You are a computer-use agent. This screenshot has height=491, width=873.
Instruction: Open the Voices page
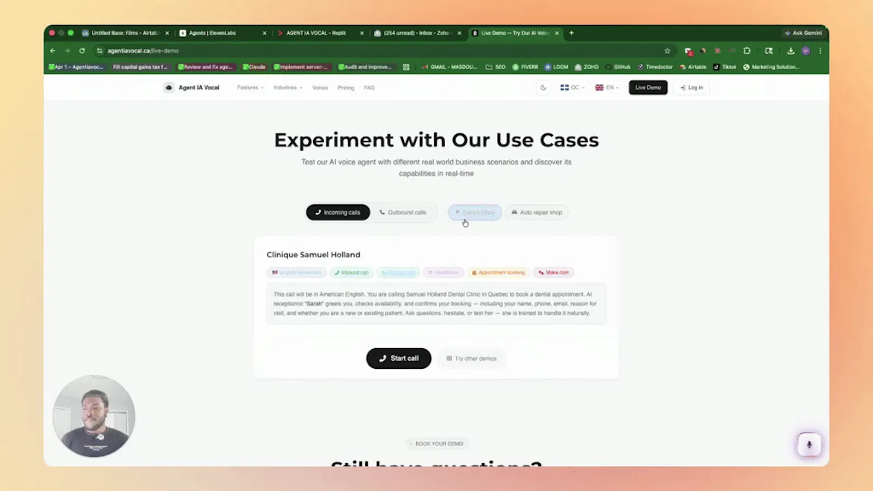point(320,87)
